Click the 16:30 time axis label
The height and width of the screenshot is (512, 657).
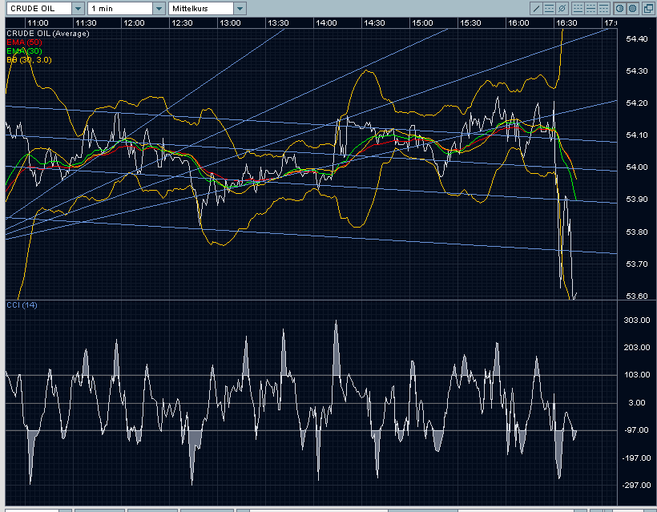[566, 23]
